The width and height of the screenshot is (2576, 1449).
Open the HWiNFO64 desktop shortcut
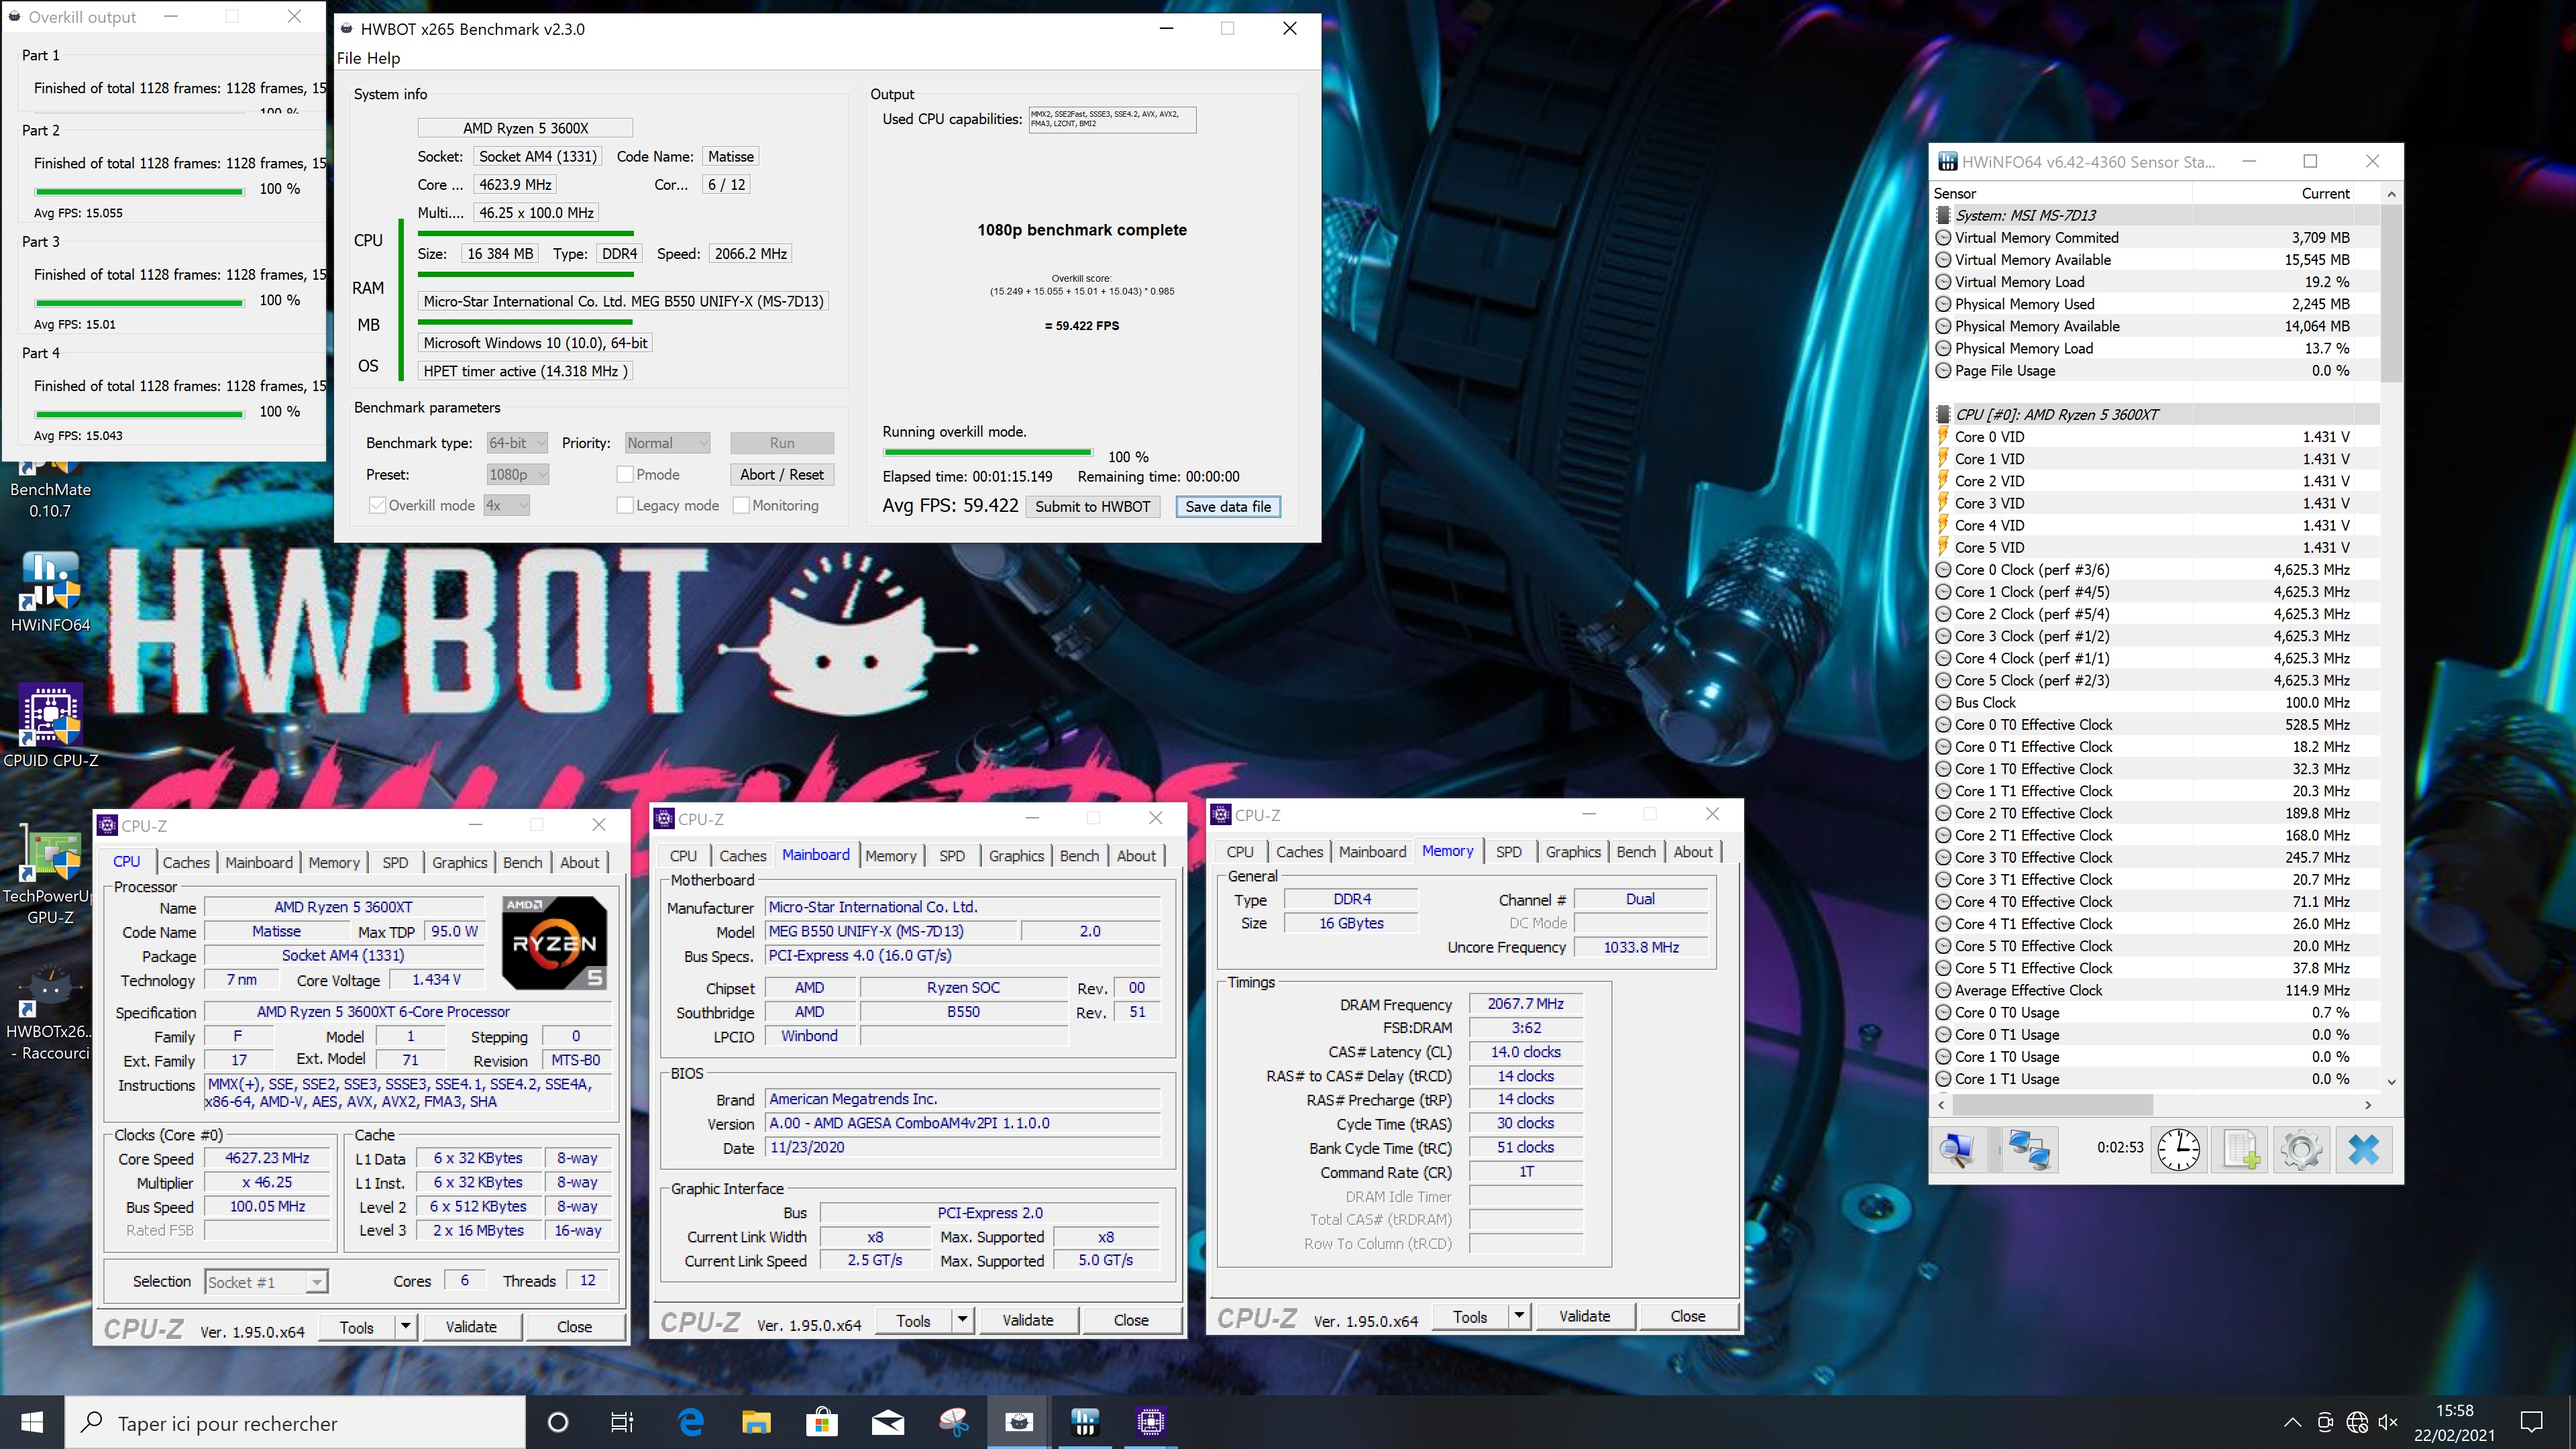50,592
